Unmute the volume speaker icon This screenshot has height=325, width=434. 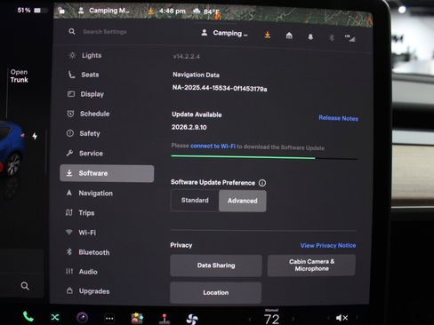pos(342,318)
